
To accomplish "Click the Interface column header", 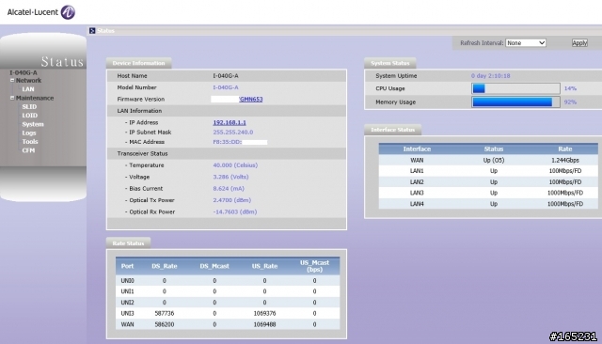I will [x=417, y=149].
